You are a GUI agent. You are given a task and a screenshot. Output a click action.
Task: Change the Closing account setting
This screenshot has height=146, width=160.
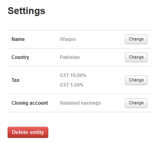click(x=136, y=103)
